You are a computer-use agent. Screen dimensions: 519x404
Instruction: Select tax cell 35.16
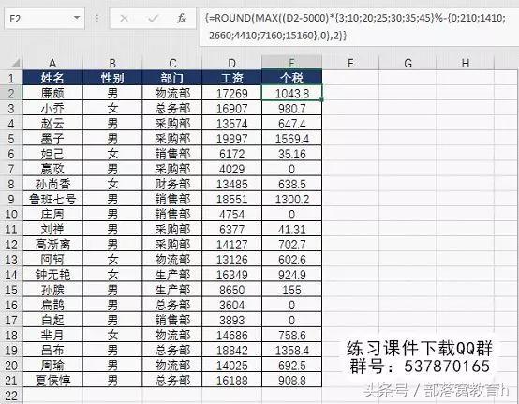[291, 154]
